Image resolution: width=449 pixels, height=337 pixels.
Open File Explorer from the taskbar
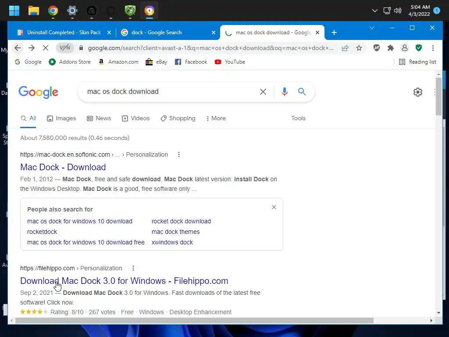(33, 11)
